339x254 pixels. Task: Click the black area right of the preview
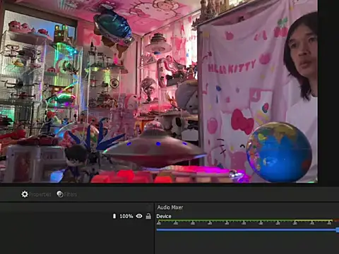(328, 91)
